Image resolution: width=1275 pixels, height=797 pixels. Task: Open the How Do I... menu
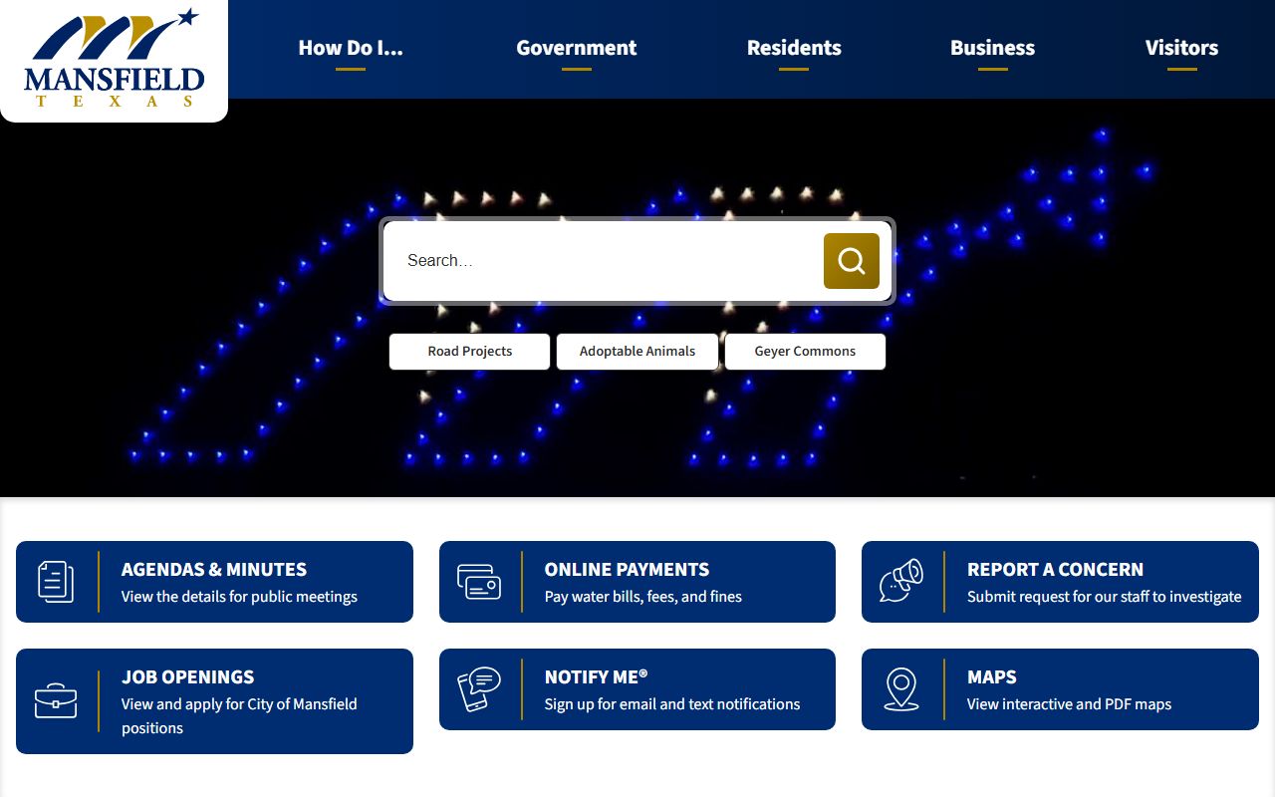click(x=351, y=48)
